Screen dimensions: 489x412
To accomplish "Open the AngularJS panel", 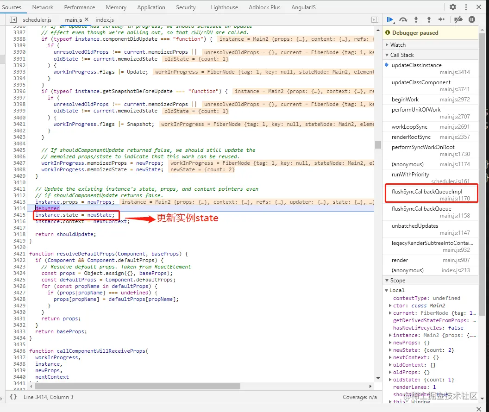I will (x=303, y=7).
